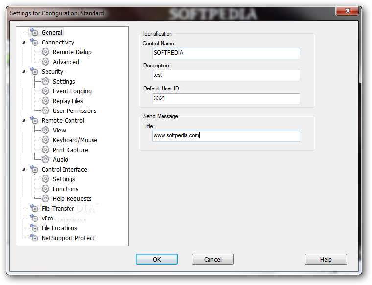Screen dimensions: 372x285
Task: Open the Print Capture page
Action: tap(70, 150)
